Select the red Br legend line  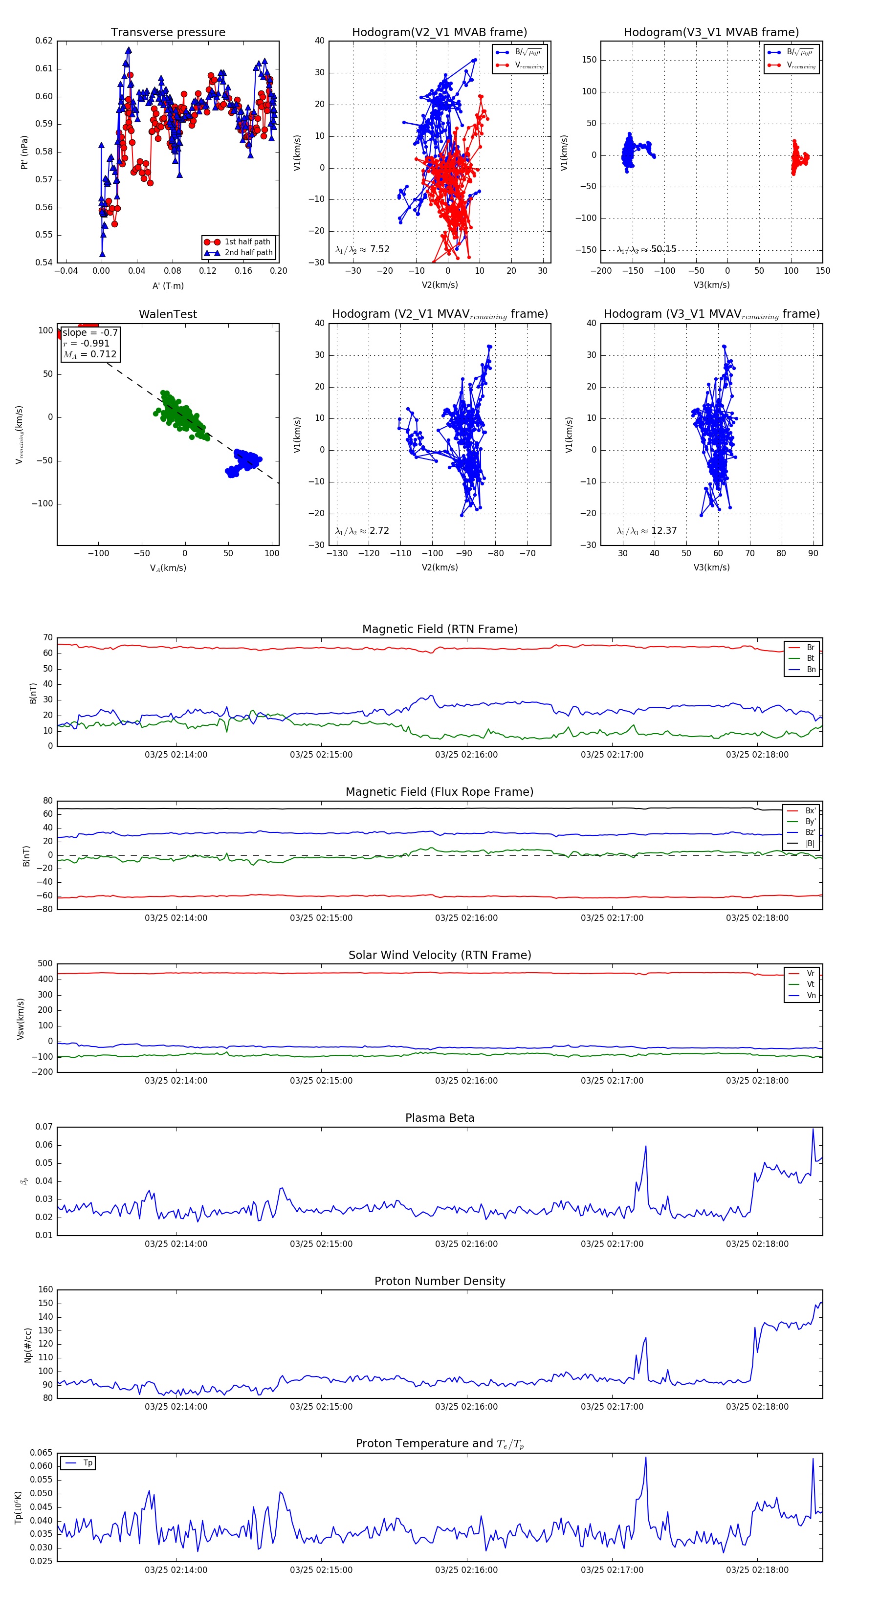click(x=793, y=648)
